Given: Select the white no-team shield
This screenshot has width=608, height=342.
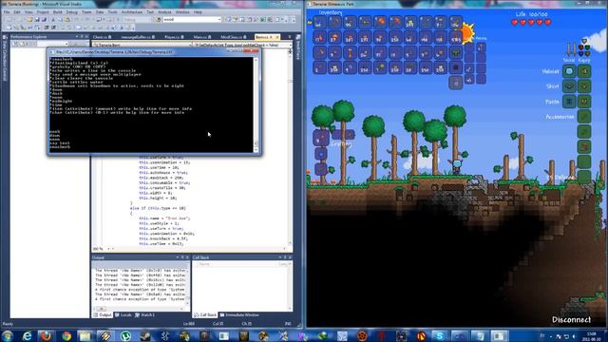Looking at the screenshot, I should [584, 42].
